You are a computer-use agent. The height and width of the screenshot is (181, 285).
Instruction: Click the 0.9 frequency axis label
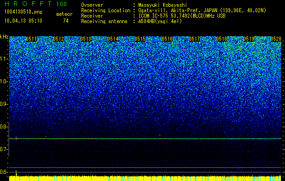pyautogui.click(x=4, y=104)
